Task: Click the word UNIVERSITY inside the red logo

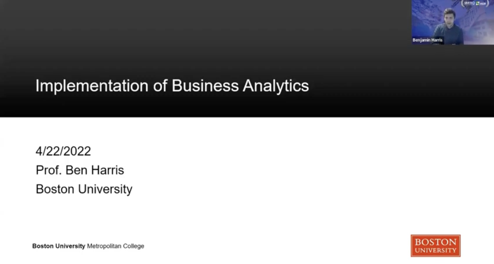Action: (435, 250)
